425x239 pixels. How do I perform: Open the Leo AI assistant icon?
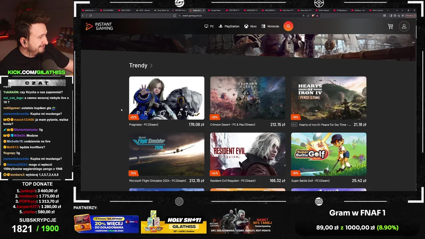tap(399, 16)
